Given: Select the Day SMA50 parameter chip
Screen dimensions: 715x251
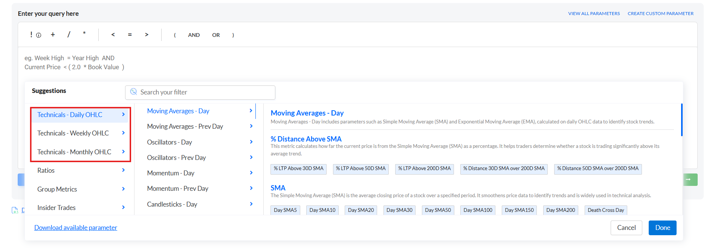Looking at the screenshot, I should pyautogui.click(x=438, y=210).
